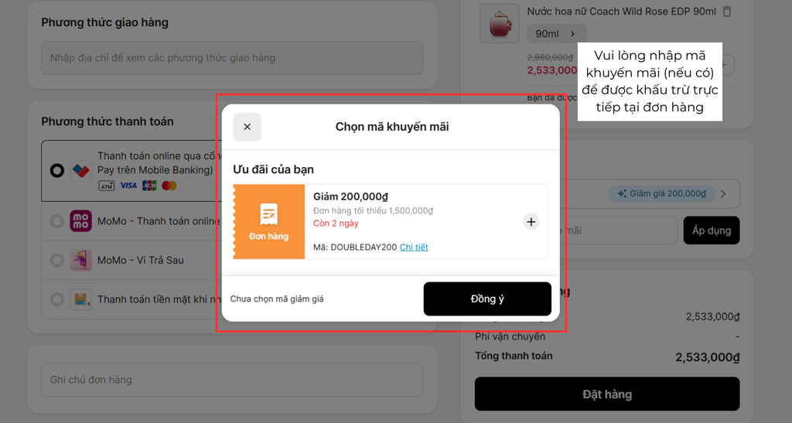Viewport: 792px width, 423px height.
Task: Click the MoMo logo icon
Action: 80,221
